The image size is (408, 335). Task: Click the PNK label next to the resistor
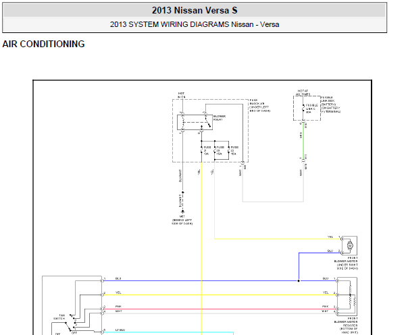[x=326, y=307]
